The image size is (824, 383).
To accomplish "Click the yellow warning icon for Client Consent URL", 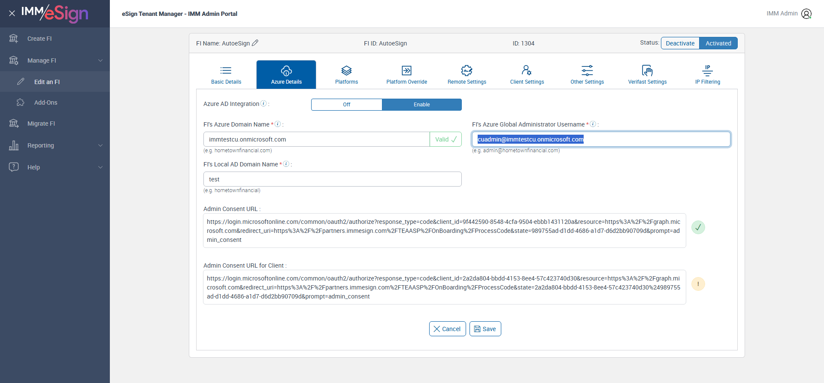I will (698, 284).
